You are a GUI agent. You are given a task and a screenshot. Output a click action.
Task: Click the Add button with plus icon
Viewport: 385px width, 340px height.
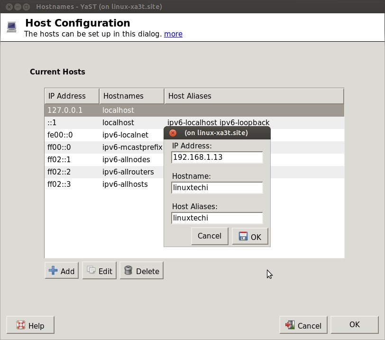coord(62,270)
